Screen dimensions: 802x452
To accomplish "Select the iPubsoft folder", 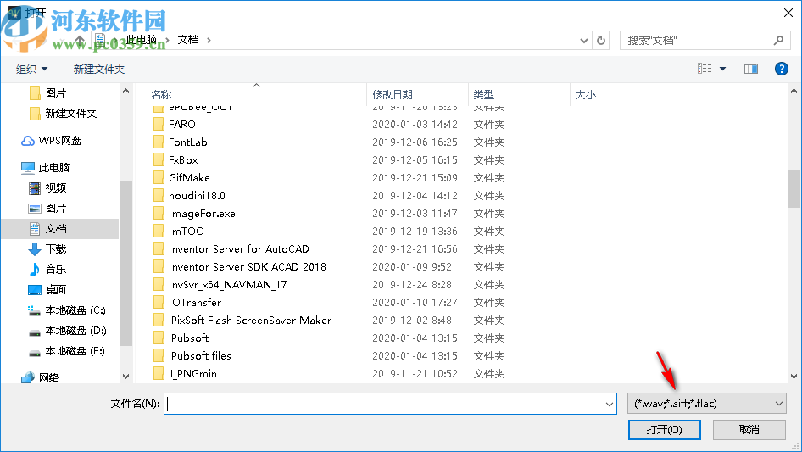I will [x=189, y=338].
